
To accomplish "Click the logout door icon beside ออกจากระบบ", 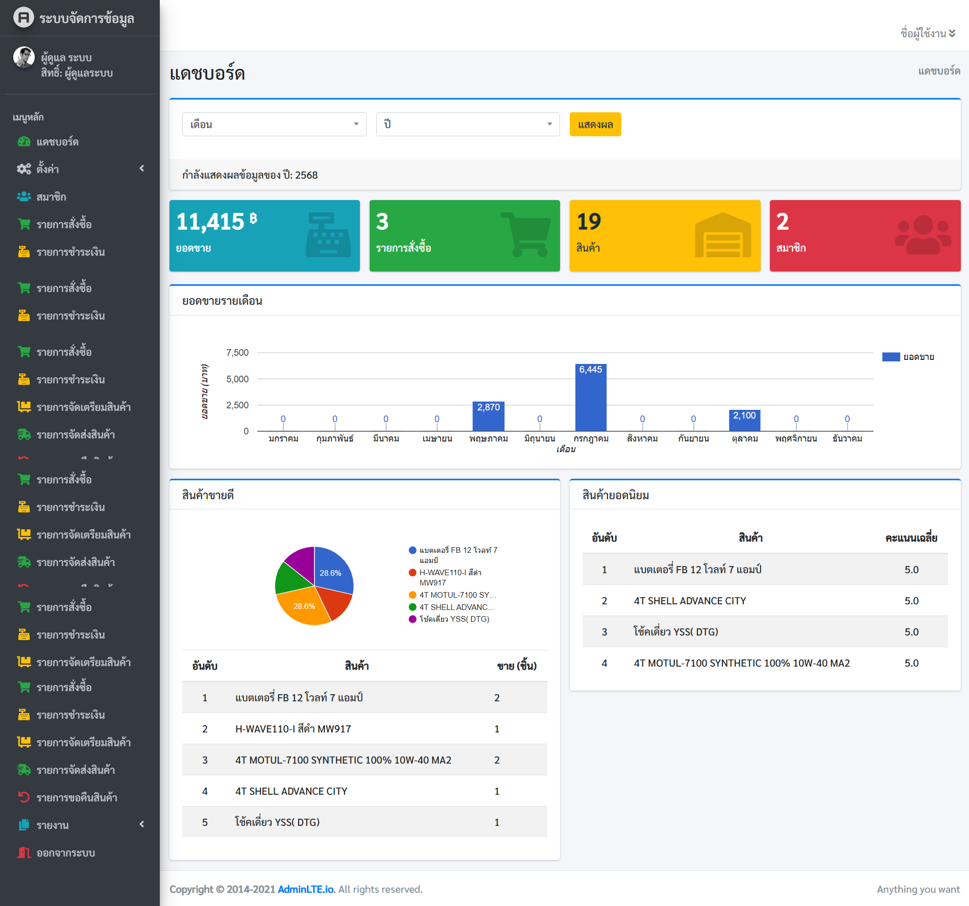I will point(24,852).
